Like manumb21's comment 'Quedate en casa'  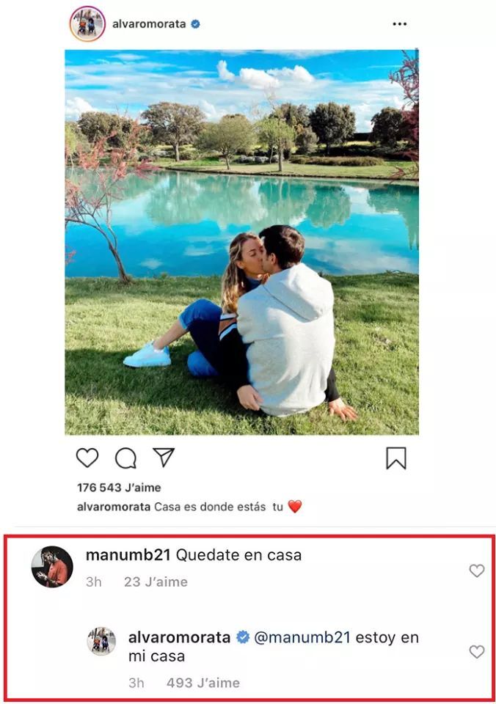pyautogui.click(x=477, y=571)
